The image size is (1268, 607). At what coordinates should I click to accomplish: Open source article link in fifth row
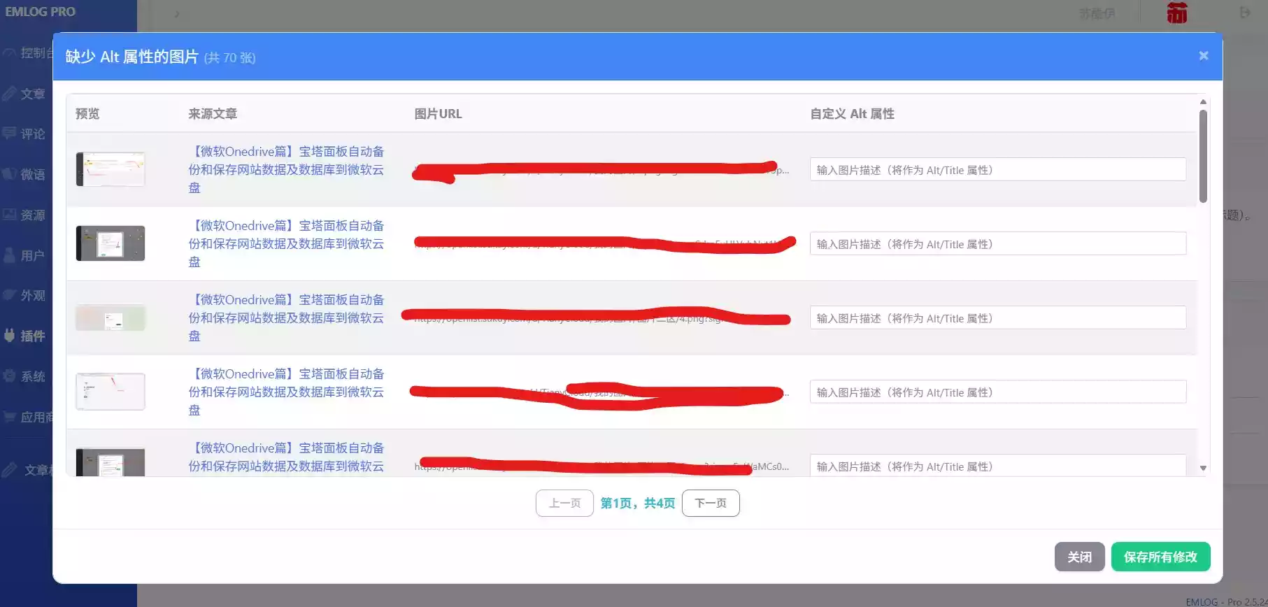(x=286, y=457)
